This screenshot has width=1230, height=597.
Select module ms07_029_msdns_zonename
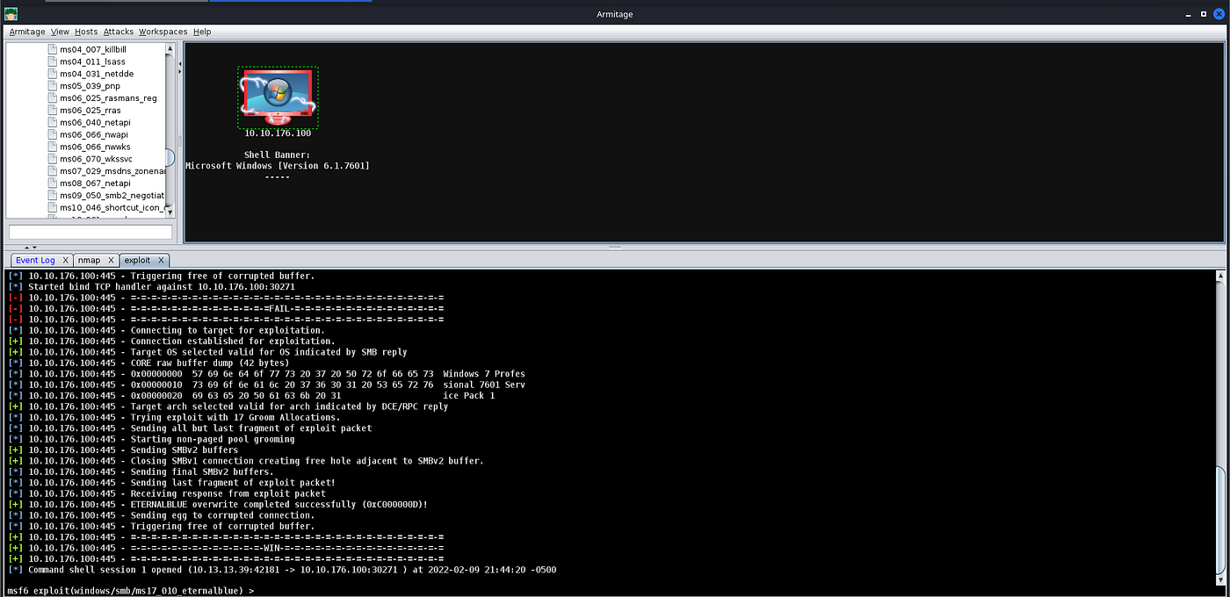[x=112, y=171]
